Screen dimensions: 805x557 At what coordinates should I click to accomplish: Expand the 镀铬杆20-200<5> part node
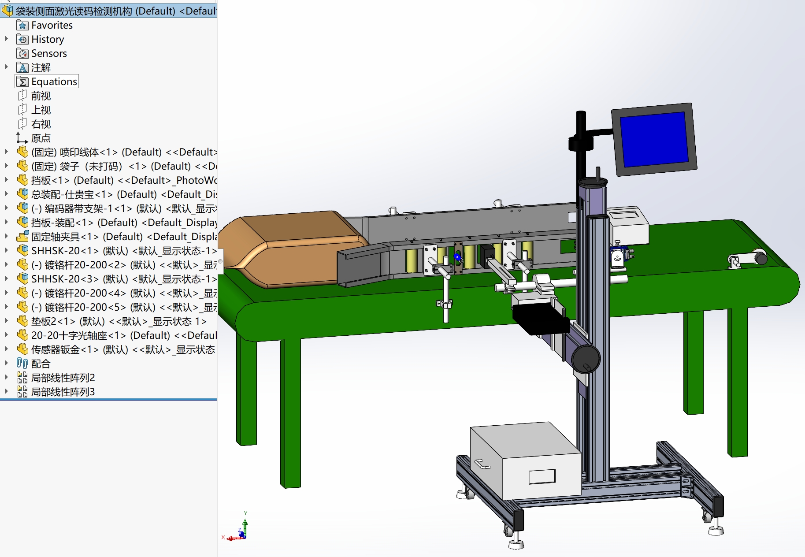click(x=7, y=307)
